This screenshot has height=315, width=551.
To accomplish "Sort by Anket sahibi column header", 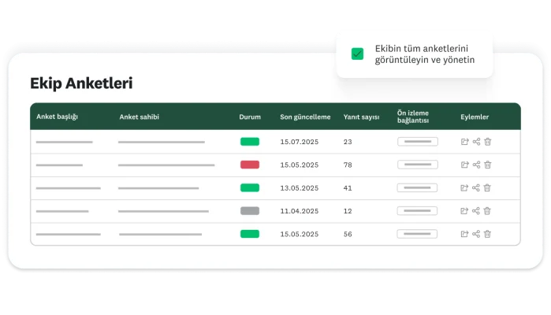I will 140,117.
